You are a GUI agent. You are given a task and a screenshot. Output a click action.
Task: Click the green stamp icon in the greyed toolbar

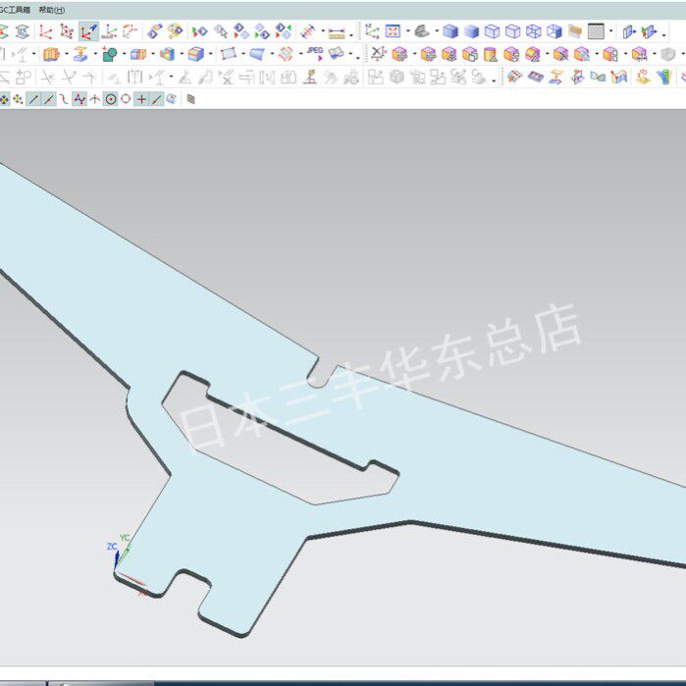click(310, 77)
